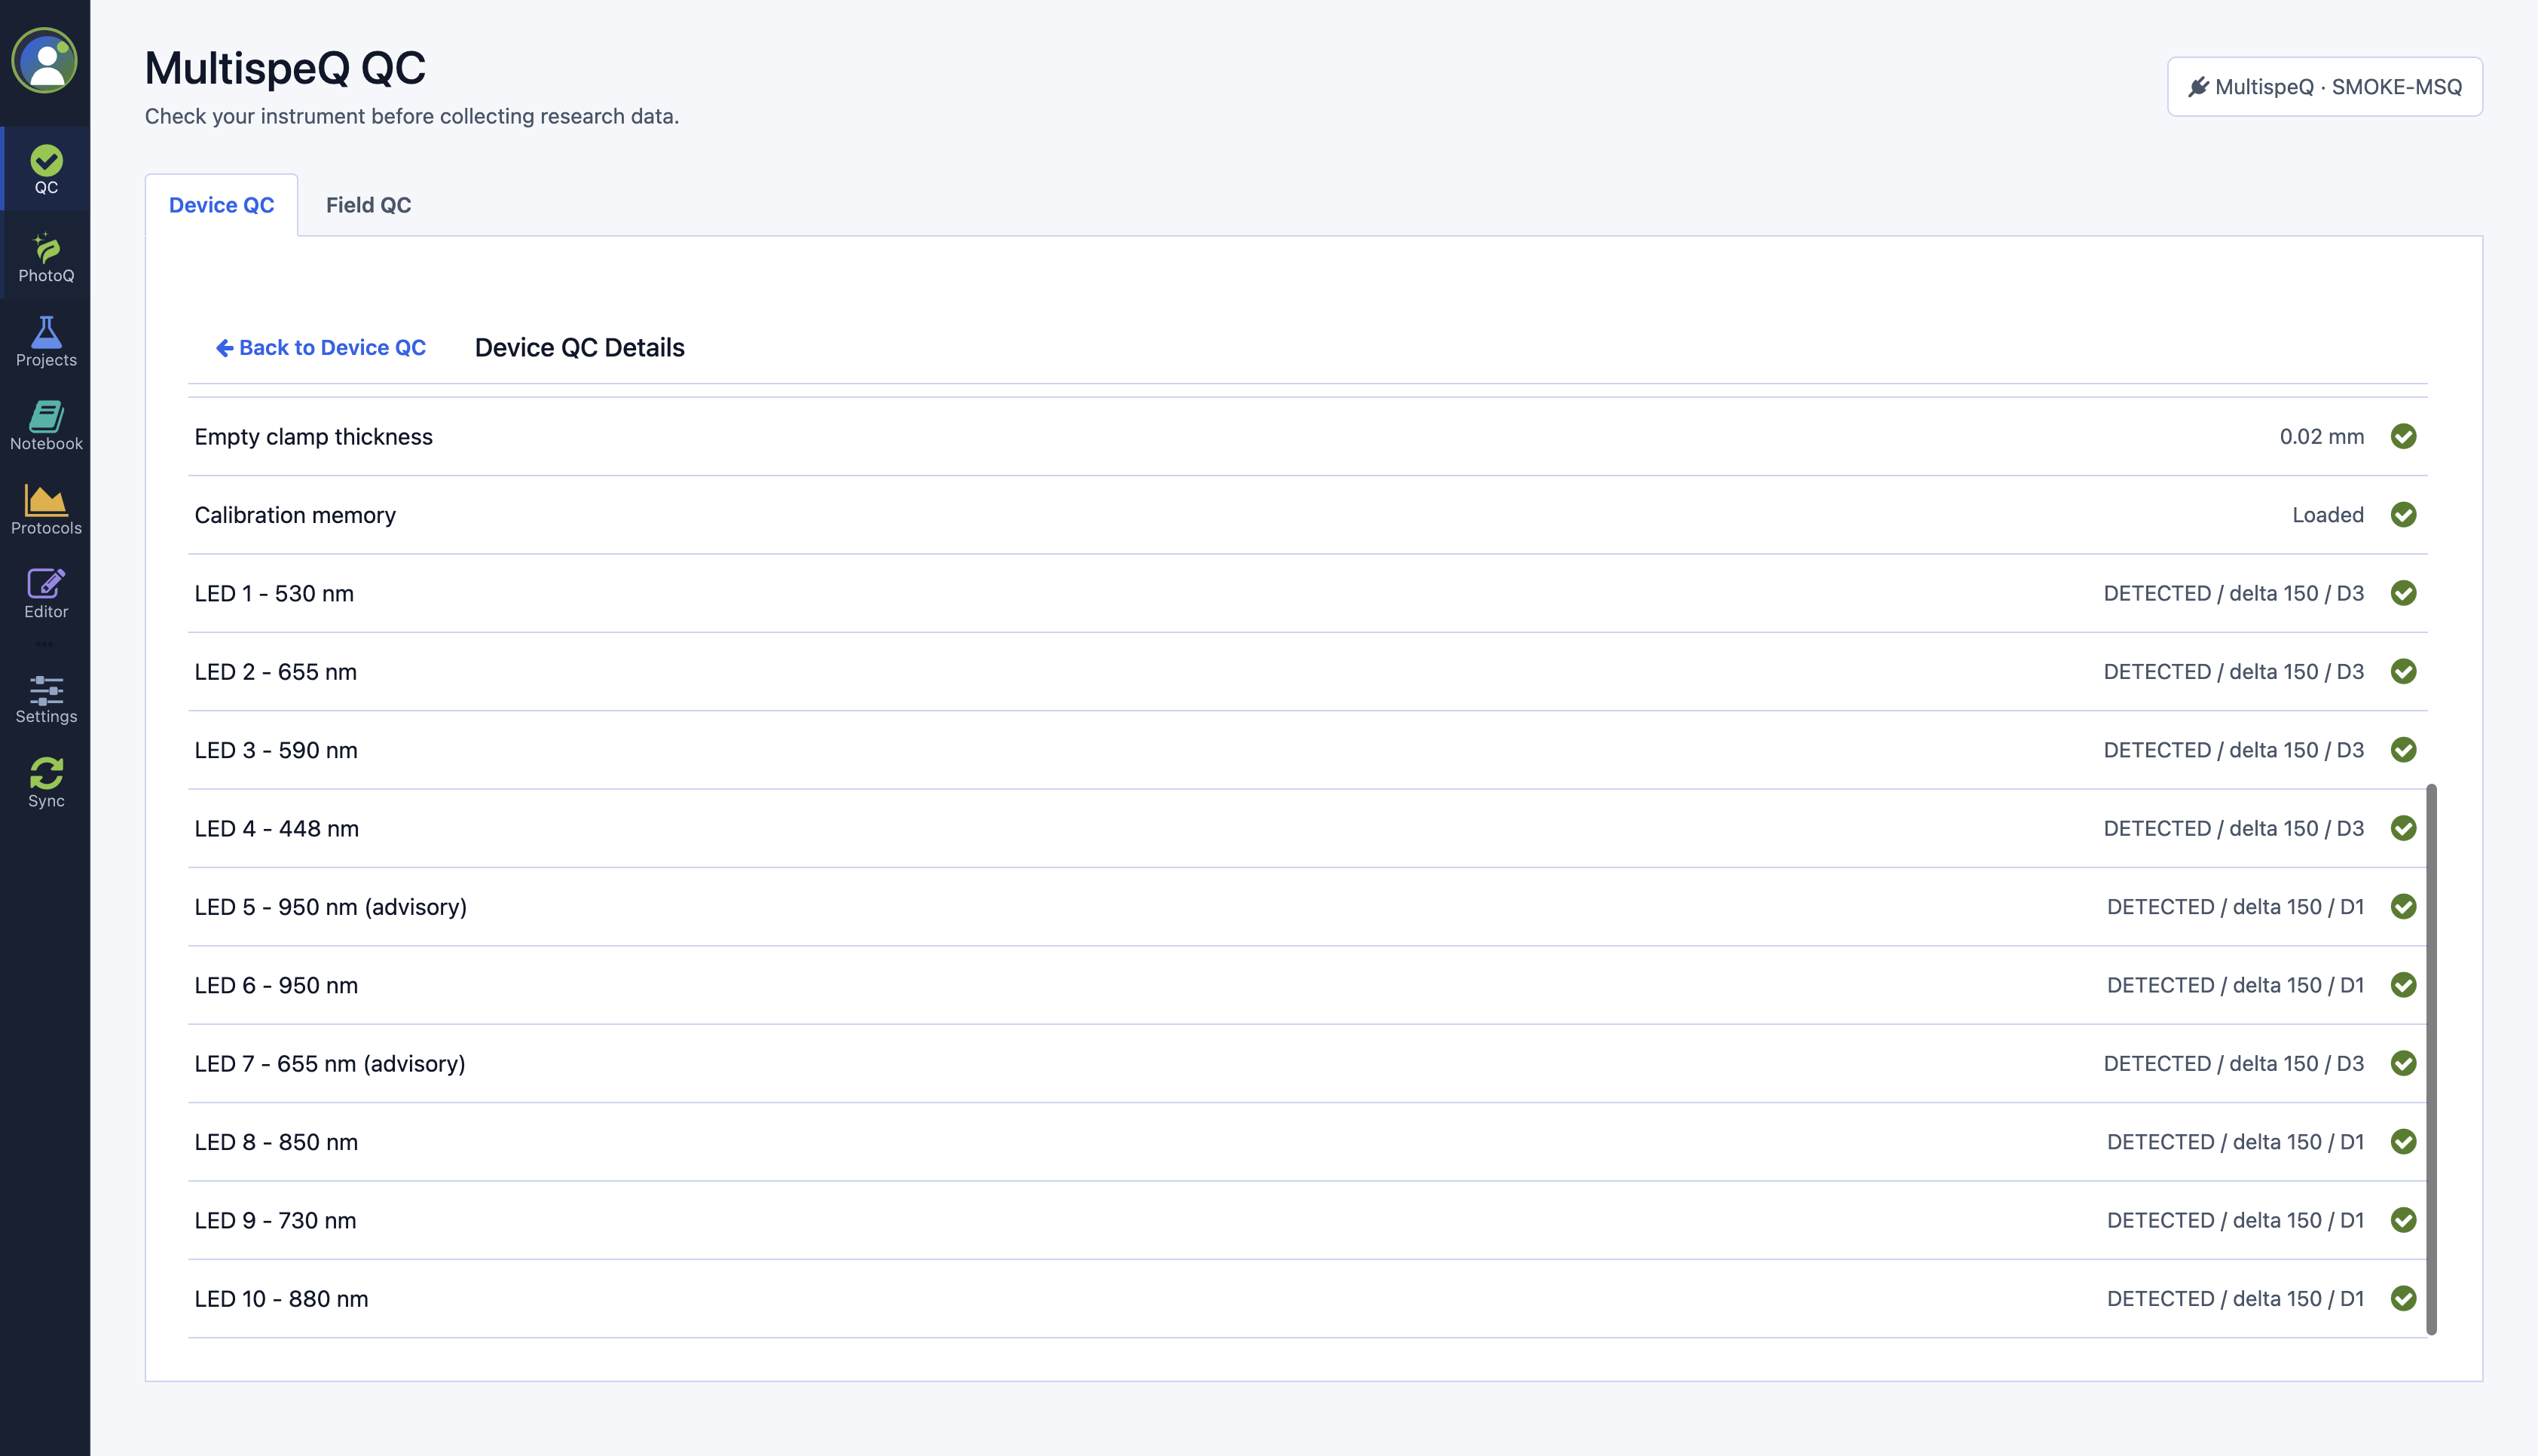The width and height of the screenshot is (2538, 1456).
Task: Select the LED 7 - 655 nm (advisory) label
Action: click(330, 1064)
